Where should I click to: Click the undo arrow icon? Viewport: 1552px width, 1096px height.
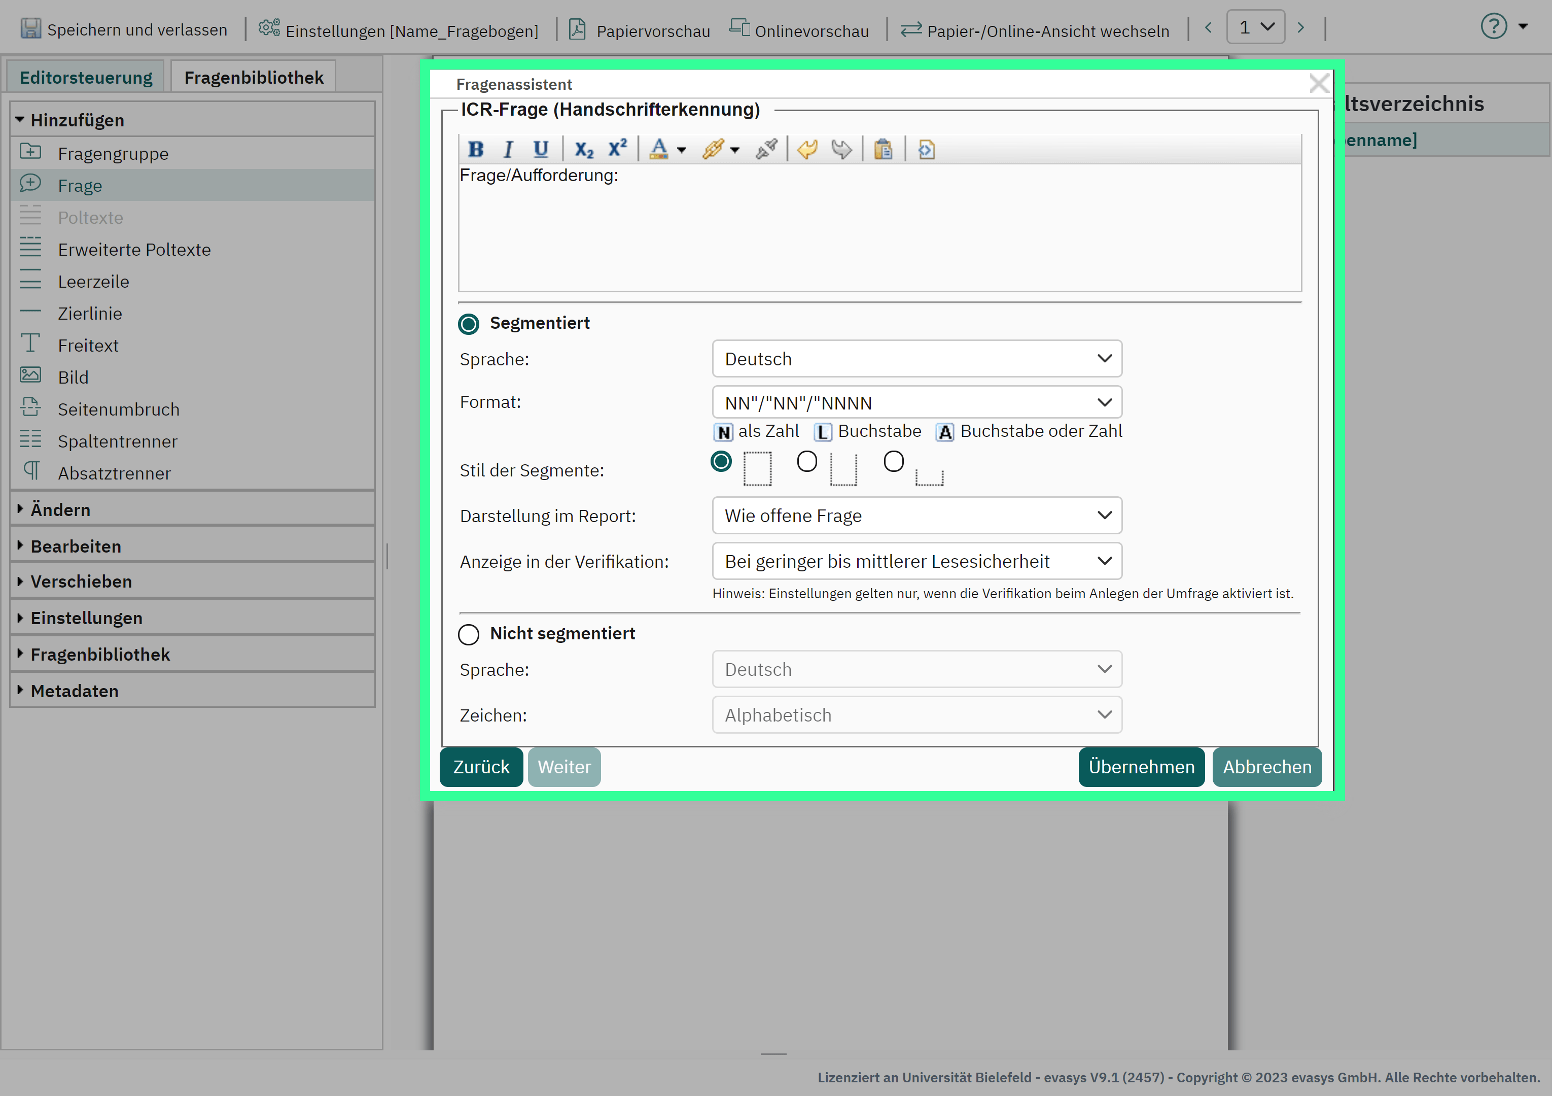tap(807, 149)
